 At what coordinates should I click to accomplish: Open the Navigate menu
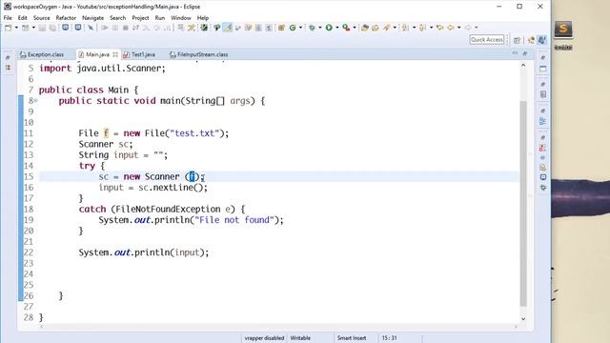(x=93, y=18)
